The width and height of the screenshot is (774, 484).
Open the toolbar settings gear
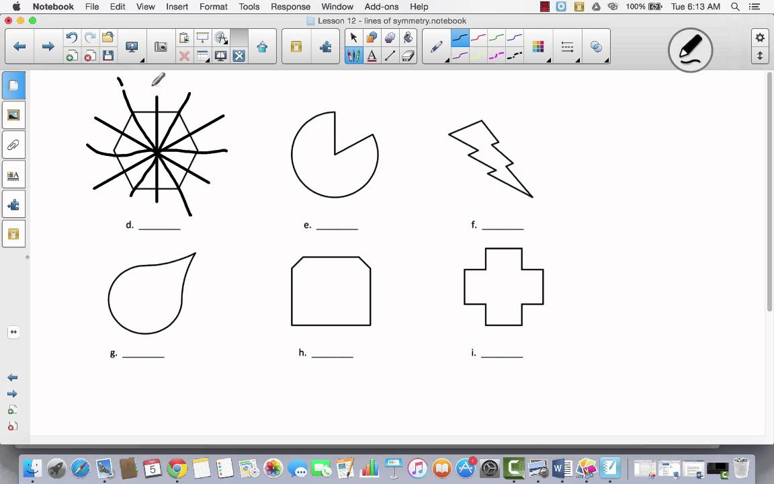tap(760, 38)
